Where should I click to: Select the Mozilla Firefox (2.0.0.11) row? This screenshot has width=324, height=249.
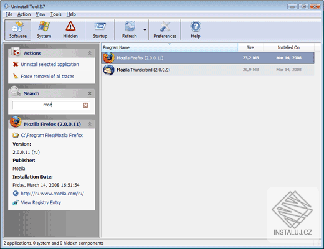[x=207, y=58]
